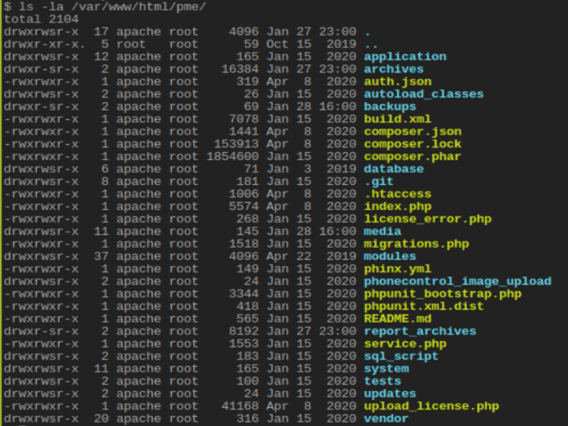Click the migrations.php file name
This screenshot has width=568, height=426.
tap(416, 244)
